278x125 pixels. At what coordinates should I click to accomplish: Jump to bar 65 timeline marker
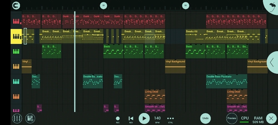click(x=185, y=5)
